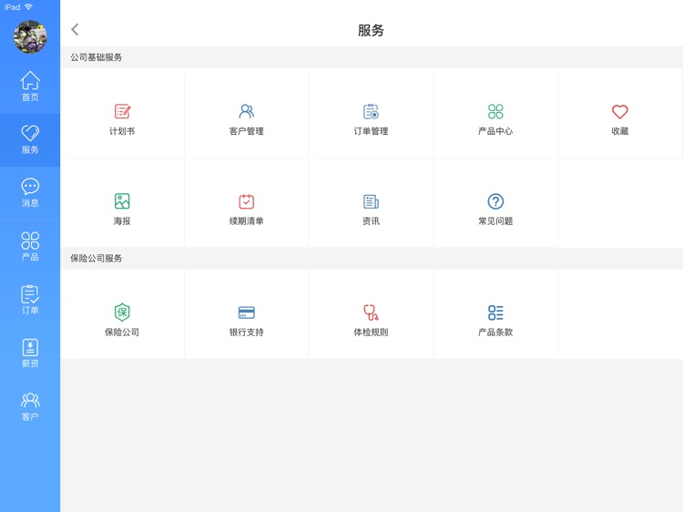Open 产品中心 product center clover icon
Viewport: 683px width, 512px height.
click(x=495, y=111)
